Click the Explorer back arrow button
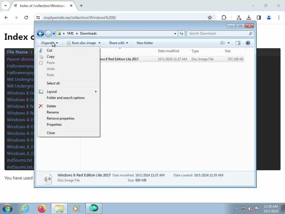 (x=40, y=33)
